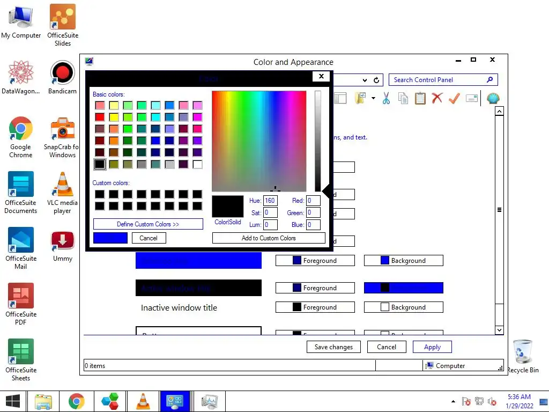Click Save changes button
The width and height of the screenshot is (549, 412).
pyautogui.click(x=333, y=347)
